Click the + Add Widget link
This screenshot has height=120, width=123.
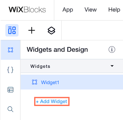(52, 101)
